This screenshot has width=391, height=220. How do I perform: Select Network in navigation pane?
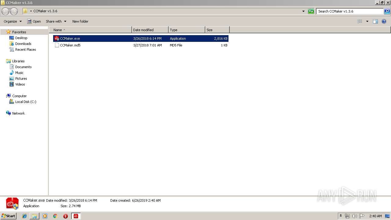(x=18, y=113)
